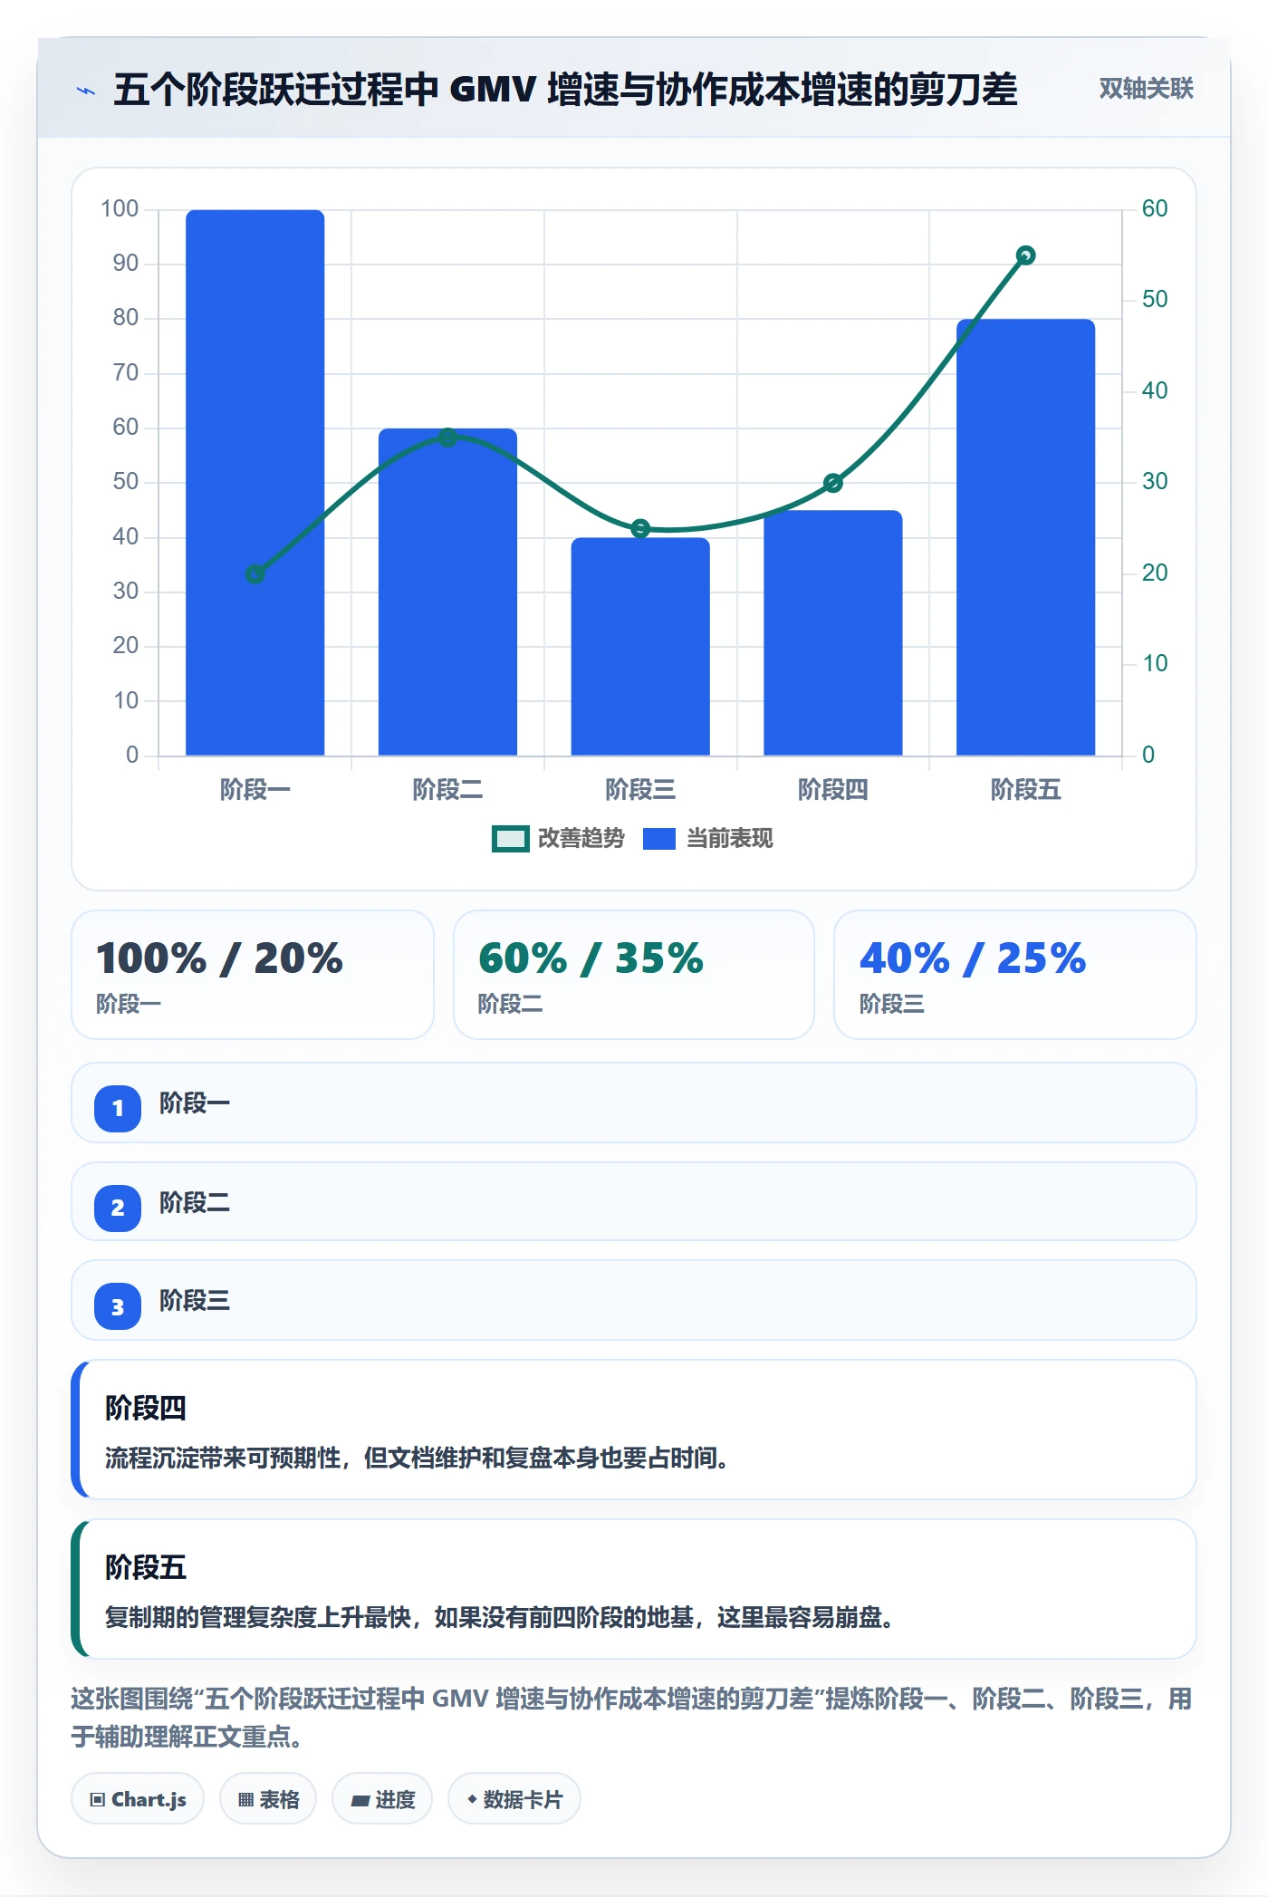The image size is (1268, 1897).
Task: Select the 阶段四 bar in chart
Action: [833, 632]
